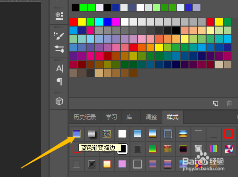Choose the lavender-white recent color swatch

(x=99, y=7)
